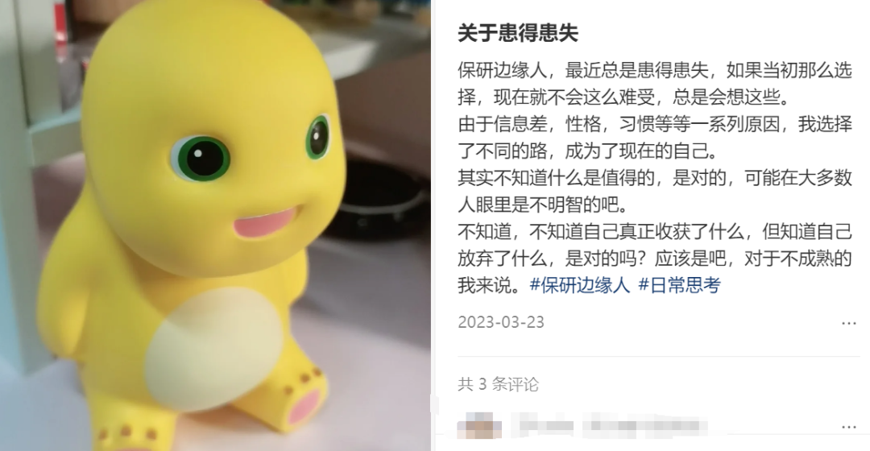Screen dimensions: 870x451
Task: Click the dinosaur toy's green left eye
Action: (201, 159)
